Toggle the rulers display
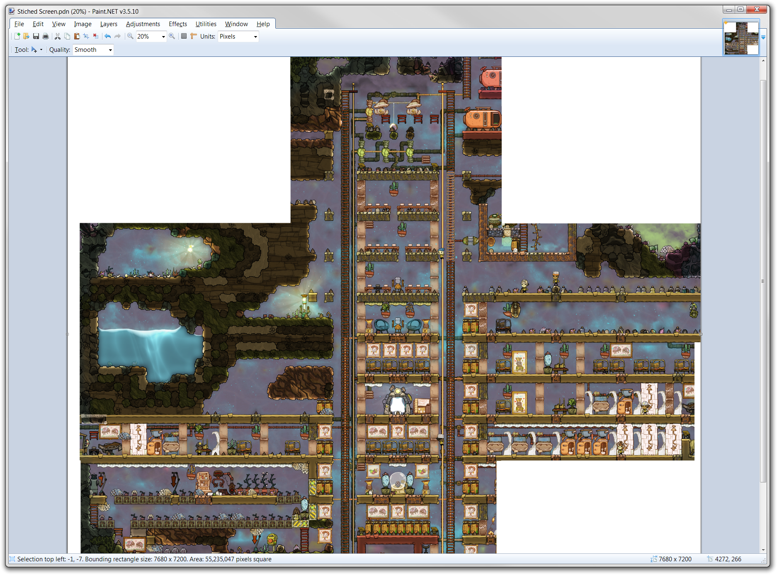The height and width of the screenshot is (575, 777). [194, 37]
